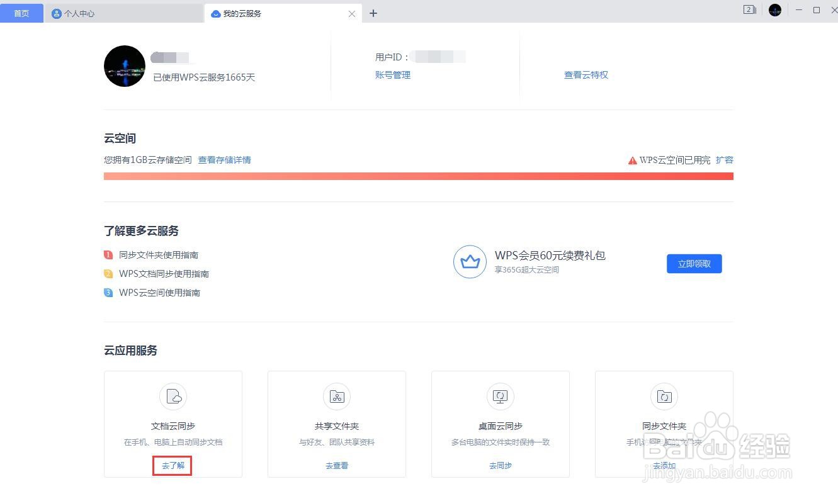Click 在手机、电脑上自动同步文档 description
The width and height of the screenshot is (838, 501).
[x=173, y=442]
